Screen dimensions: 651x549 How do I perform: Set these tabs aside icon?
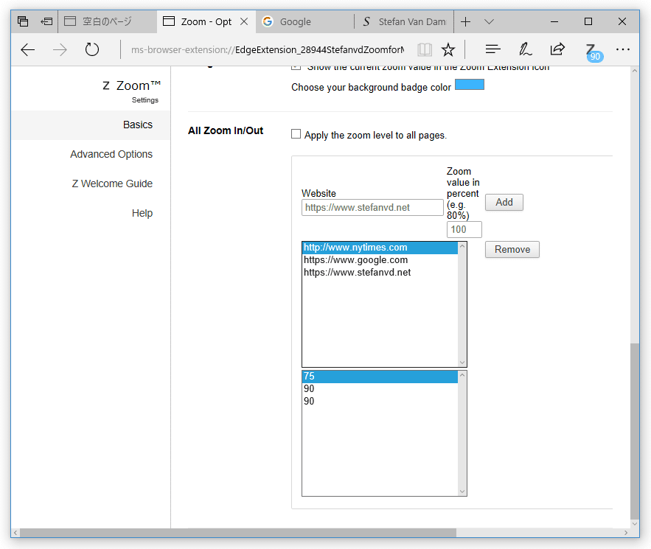(x=46, y=21)
